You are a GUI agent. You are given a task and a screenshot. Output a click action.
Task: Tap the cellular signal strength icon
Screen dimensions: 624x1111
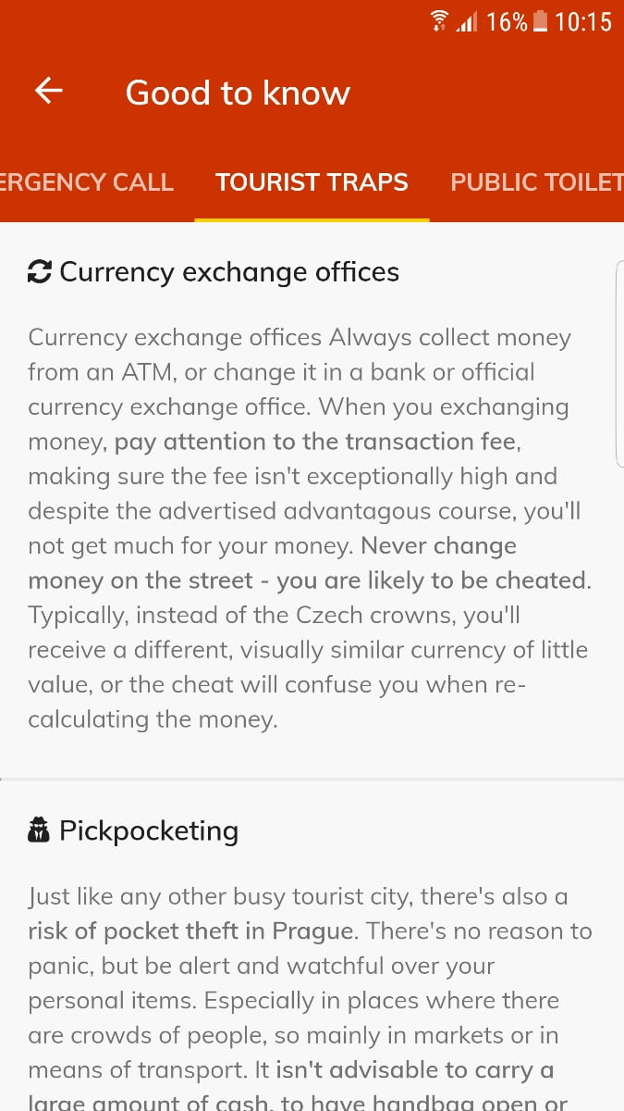coord(465,22)
